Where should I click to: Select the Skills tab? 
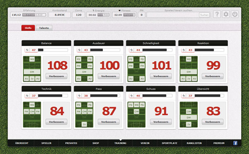point(28,28)
